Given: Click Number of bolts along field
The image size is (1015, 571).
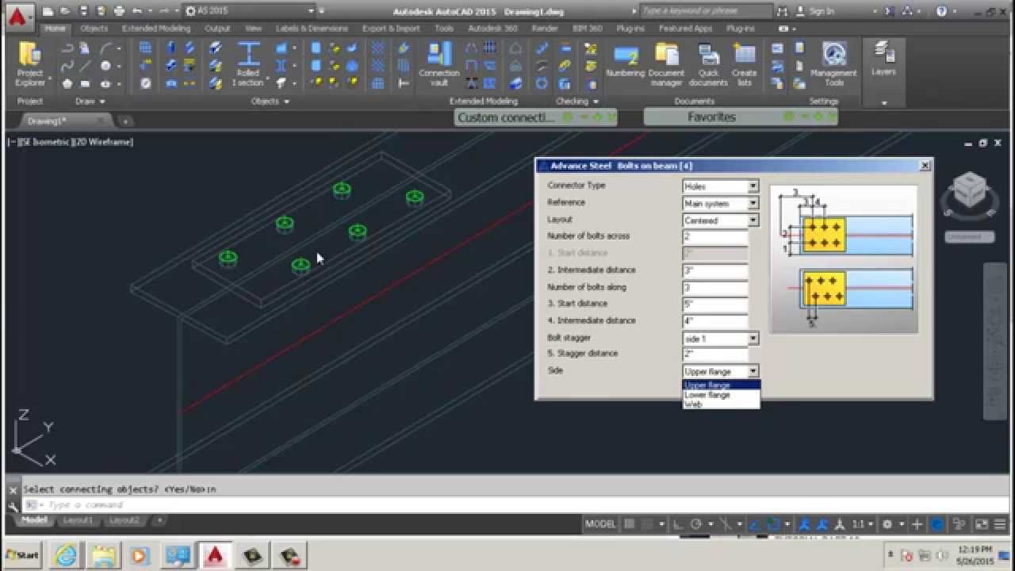Looking at the screenshot, I should tap(714, 288).
